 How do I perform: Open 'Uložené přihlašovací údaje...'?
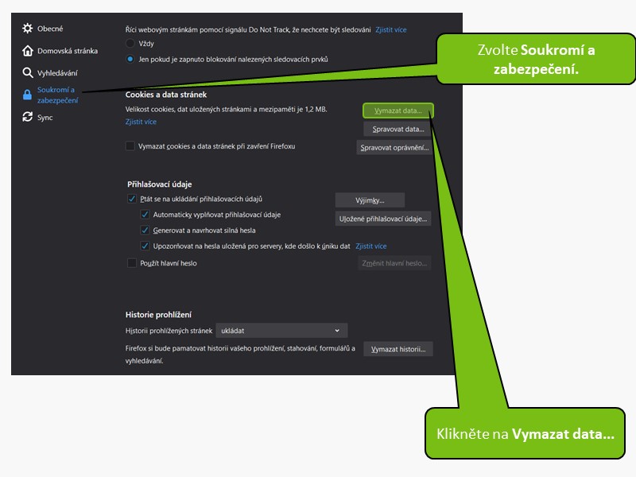[382, 219]
